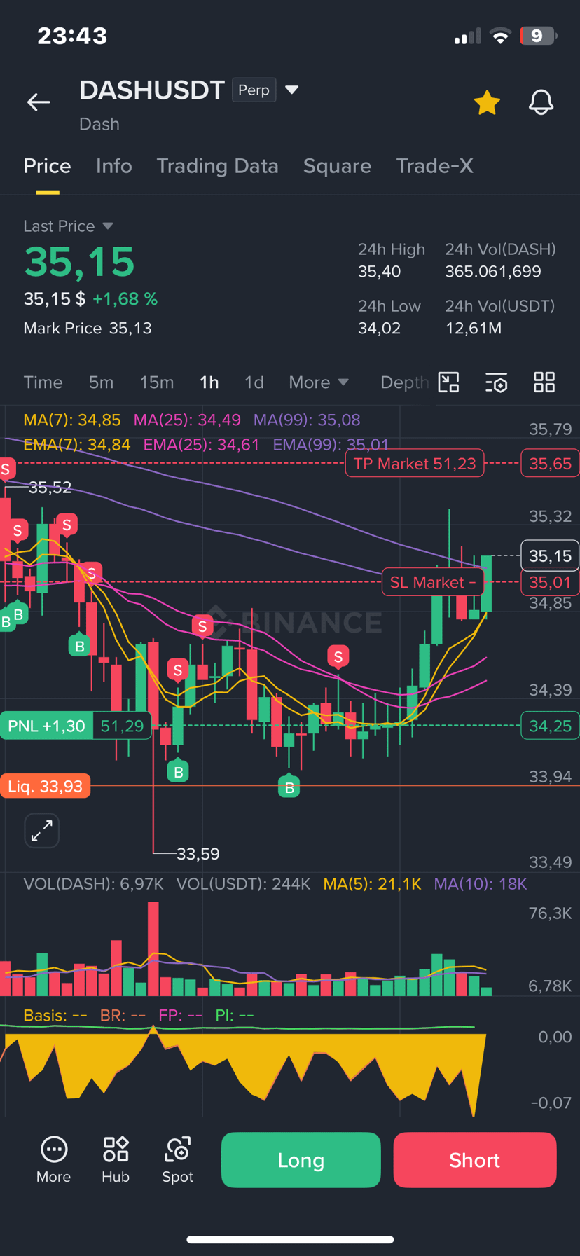Tap the 51,29 position size label
This screenshot has width=580, height=1256.
point(122,726)
